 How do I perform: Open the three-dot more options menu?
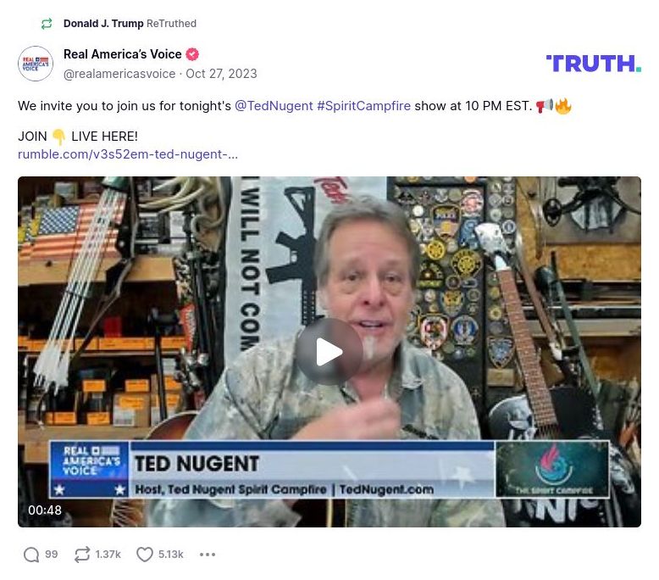point(208,555)
